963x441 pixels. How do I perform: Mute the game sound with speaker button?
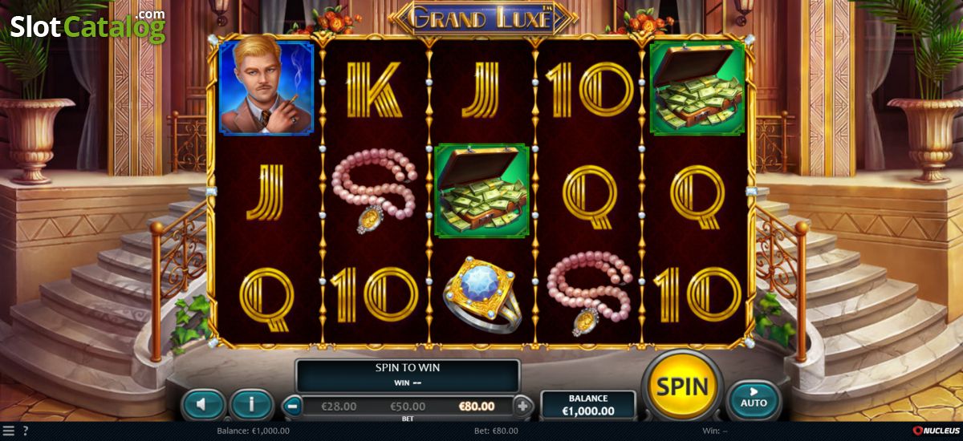click(203, 403)
